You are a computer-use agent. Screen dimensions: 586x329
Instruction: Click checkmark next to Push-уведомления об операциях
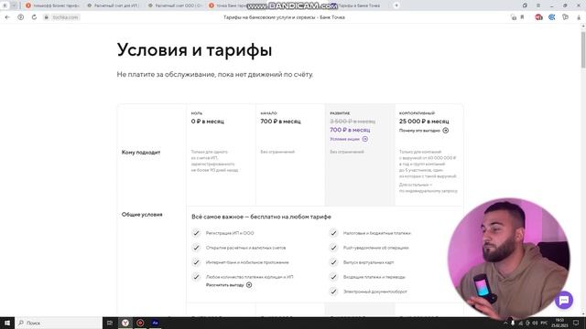click(333, 248)
